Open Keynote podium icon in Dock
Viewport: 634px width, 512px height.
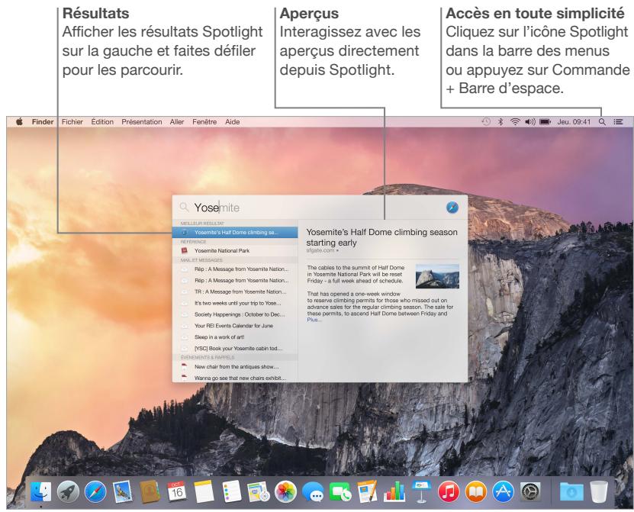[x=421, y=491]
